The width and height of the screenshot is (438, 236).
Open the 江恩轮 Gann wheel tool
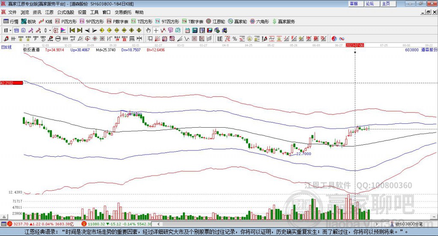216,21
